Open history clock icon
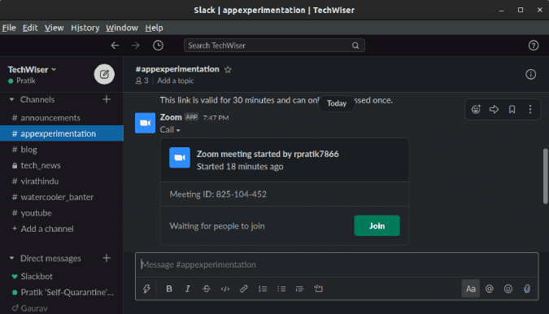The height and width of the screenshot is (314, 549). (x=158, y=46)
